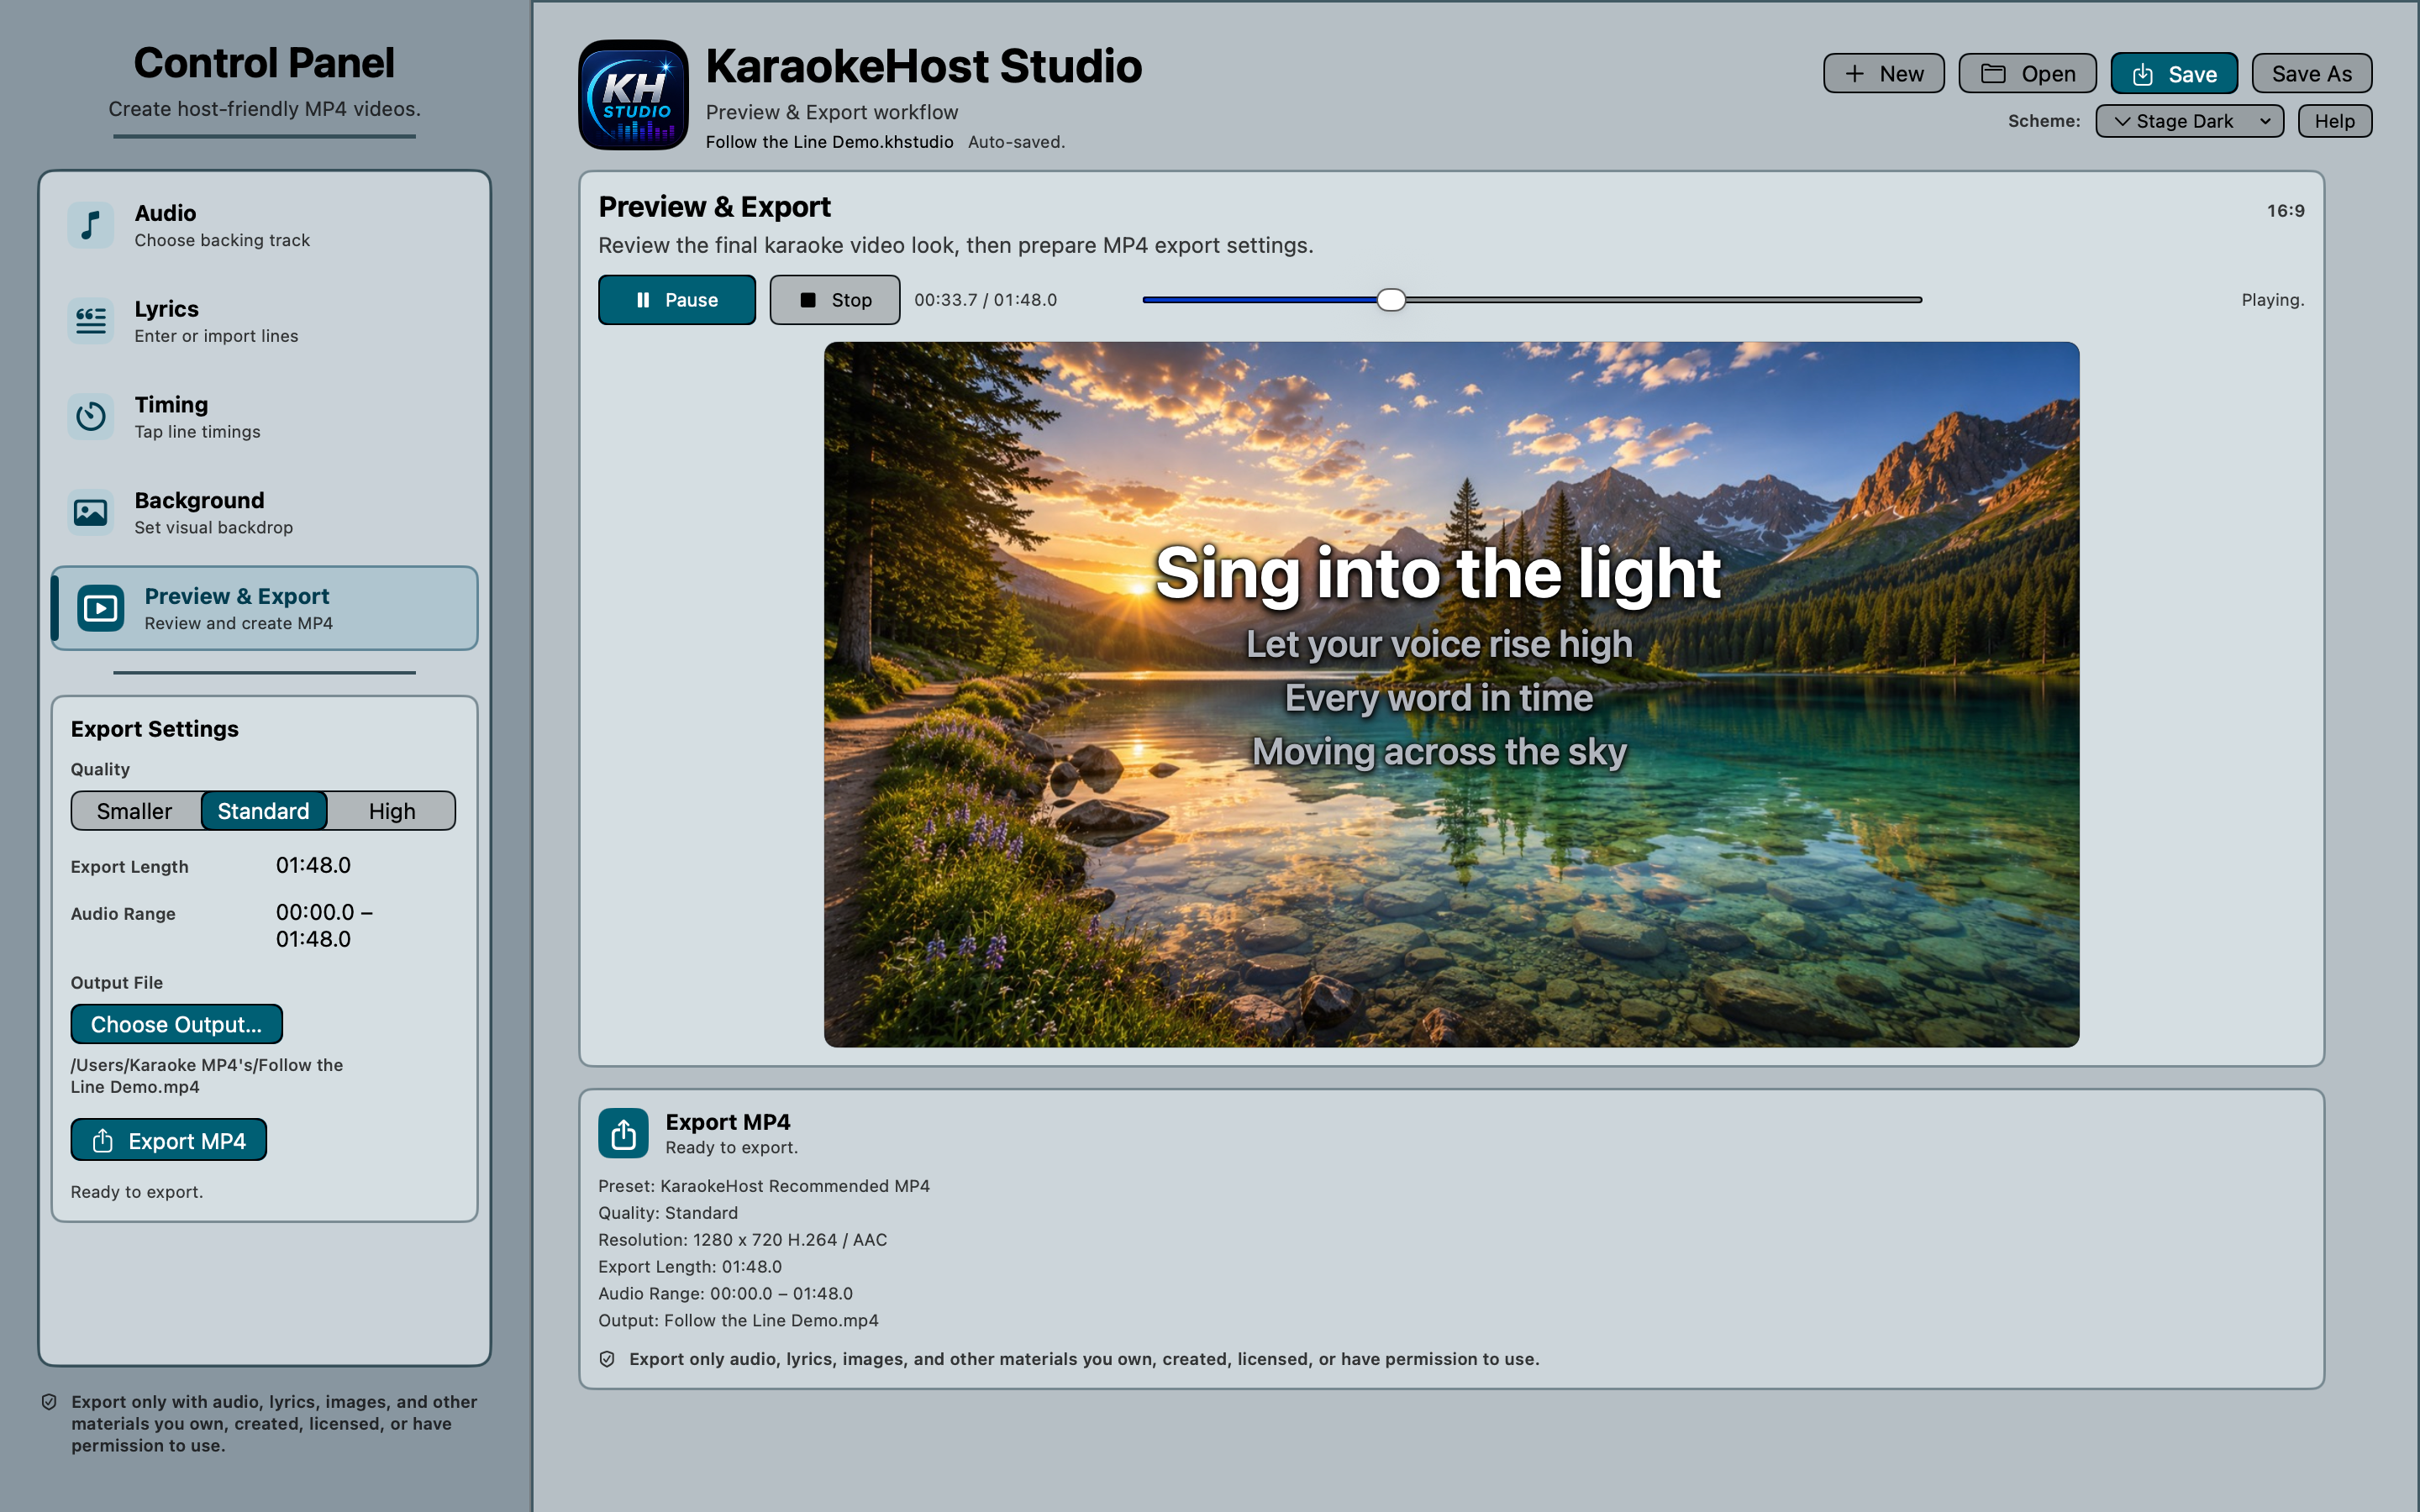Screen dimensions: 2420x1512
Task: Click the 'Playing.' status text
Action: (2272, 300)
